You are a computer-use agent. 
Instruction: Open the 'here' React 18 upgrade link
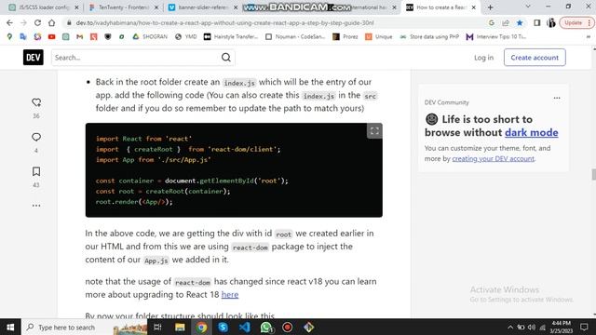coord(230,294)
